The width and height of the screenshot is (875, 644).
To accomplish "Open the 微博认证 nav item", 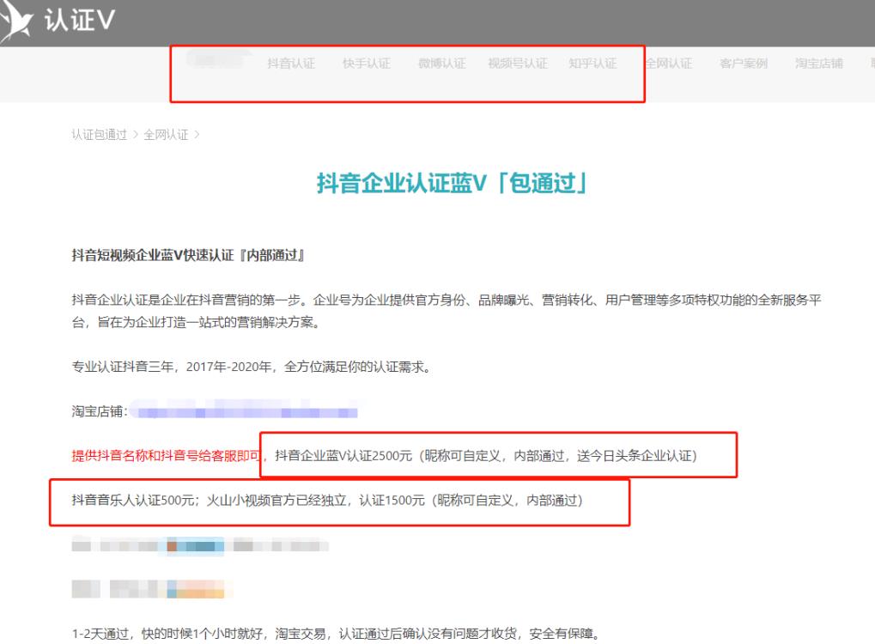I will click(x=442, y=63).
